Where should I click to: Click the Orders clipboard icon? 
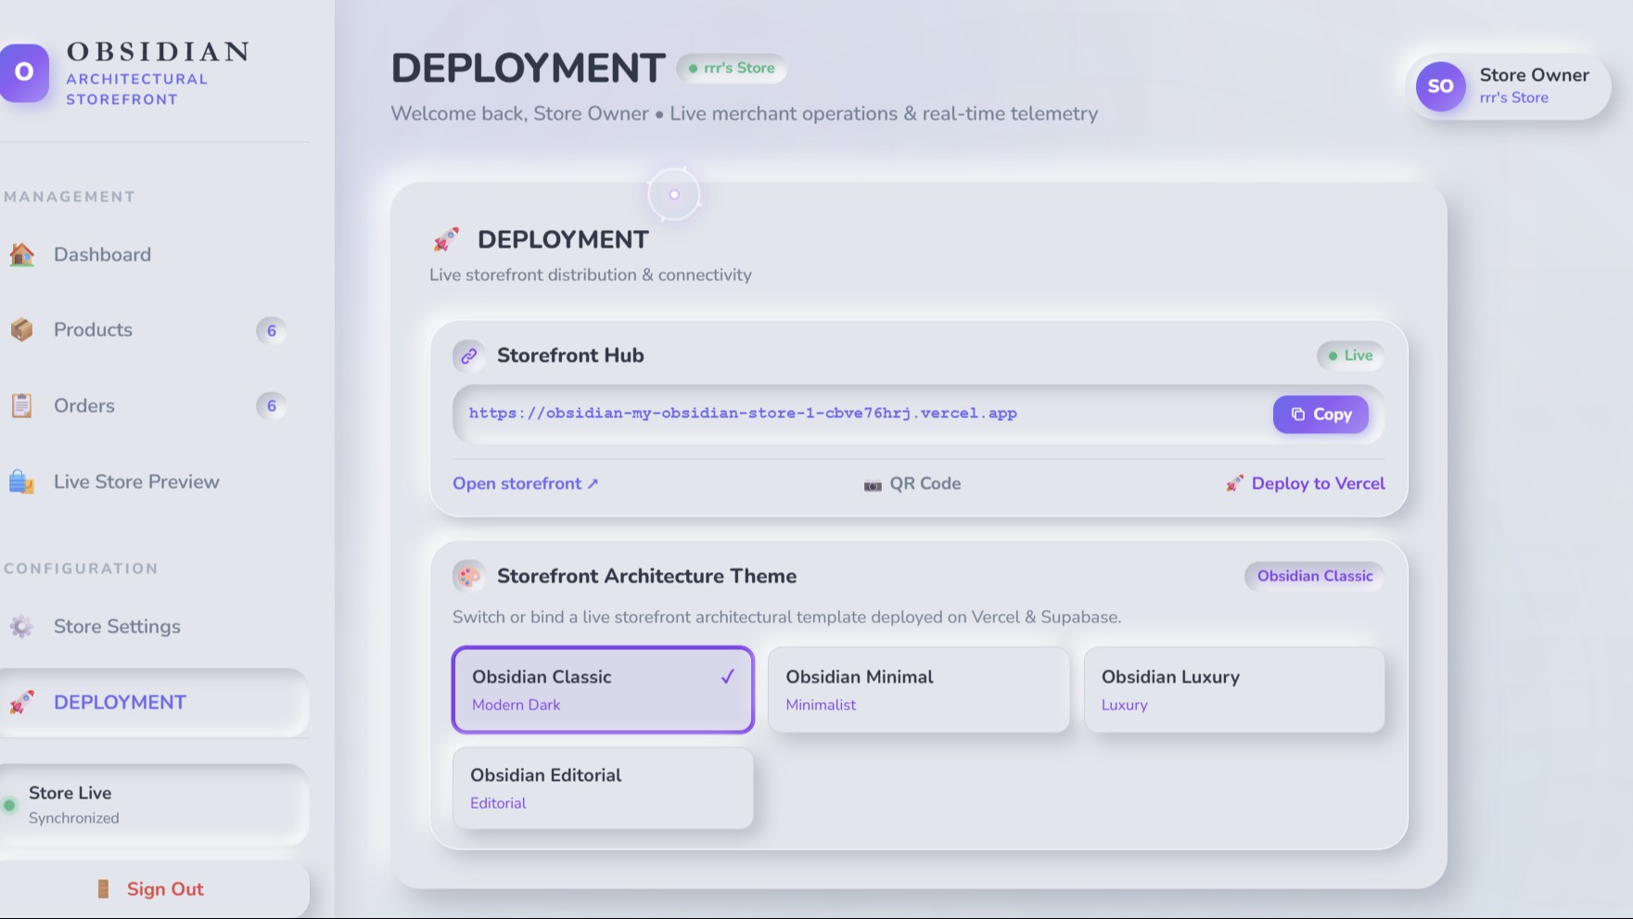point(21,405)
